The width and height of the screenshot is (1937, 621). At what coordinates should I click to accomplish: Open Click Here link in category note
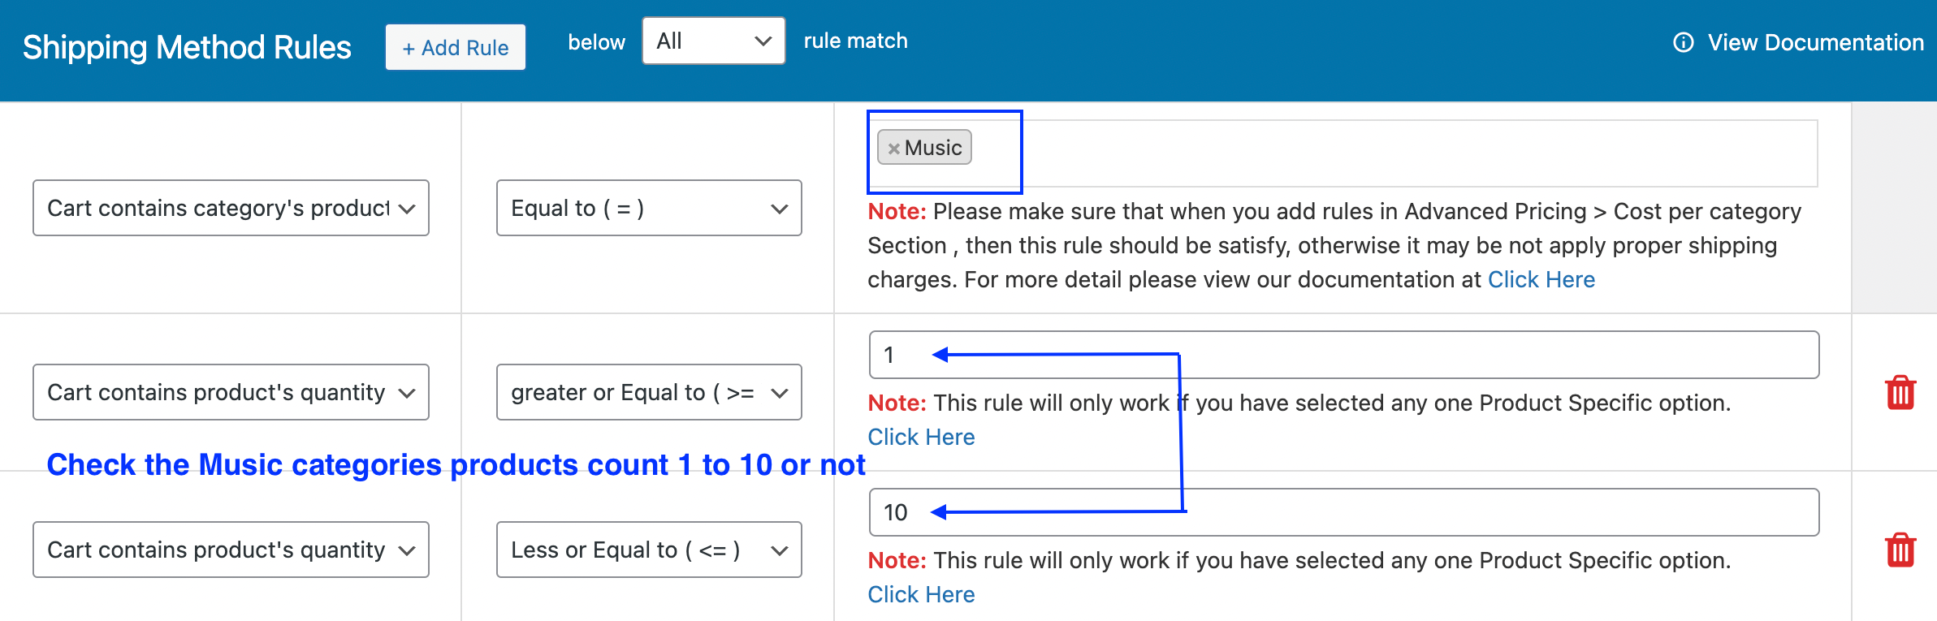coord(1541,280)
